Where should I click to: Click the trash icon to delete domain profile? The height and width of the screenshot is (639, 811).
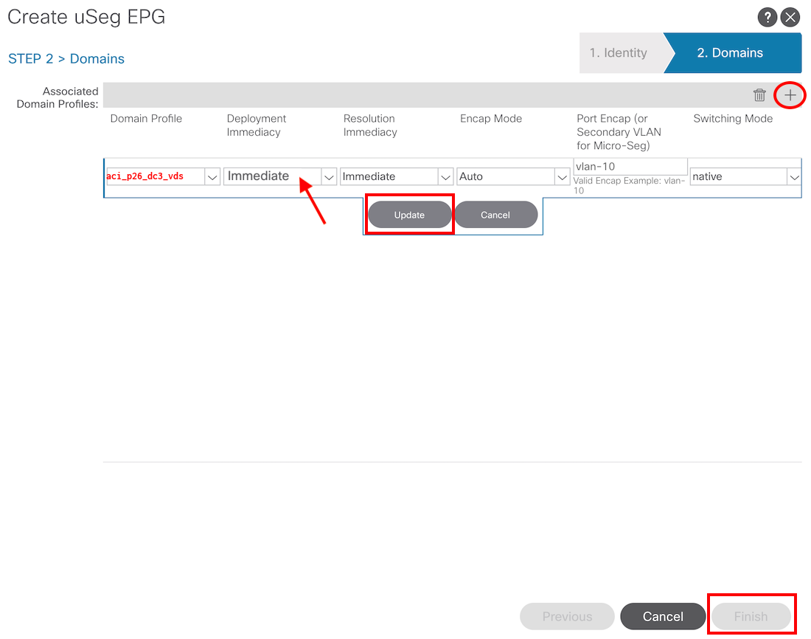point(759,94)
